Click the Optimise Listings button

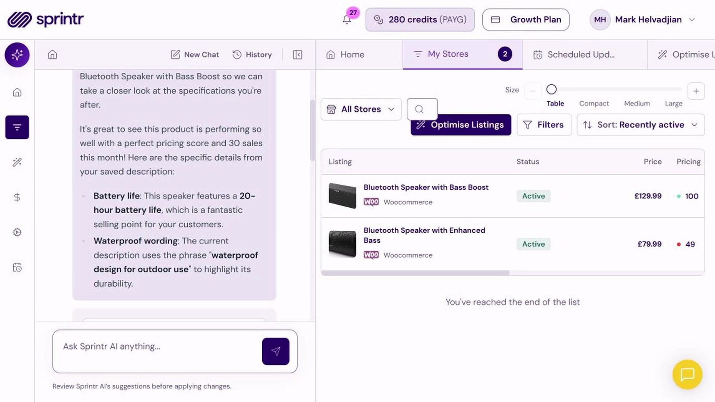coord(461,125)
